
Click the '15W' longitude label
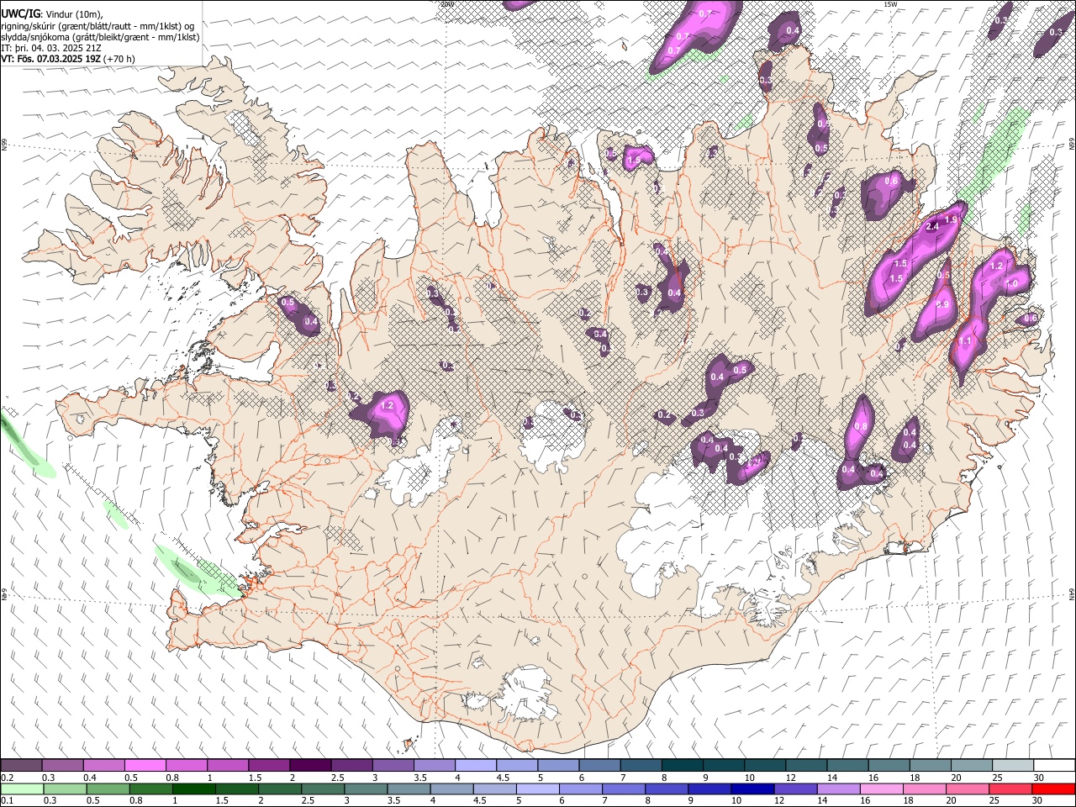pos(889,4)
